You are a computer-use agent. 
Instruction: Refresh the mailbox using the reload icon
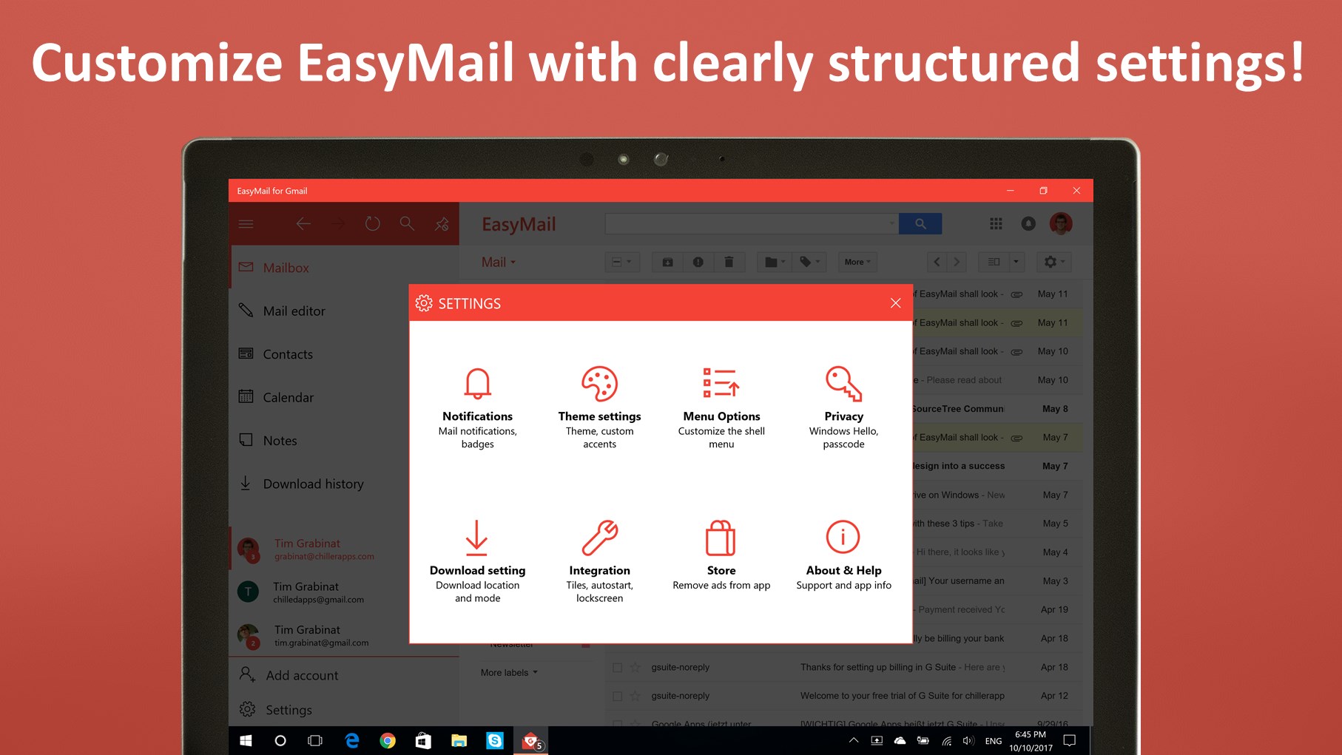[373, 223]
